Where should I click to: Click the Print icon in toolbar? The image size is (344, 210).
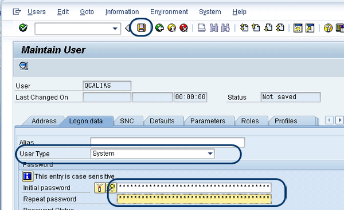pyautogui.click(x=202, y=28)
